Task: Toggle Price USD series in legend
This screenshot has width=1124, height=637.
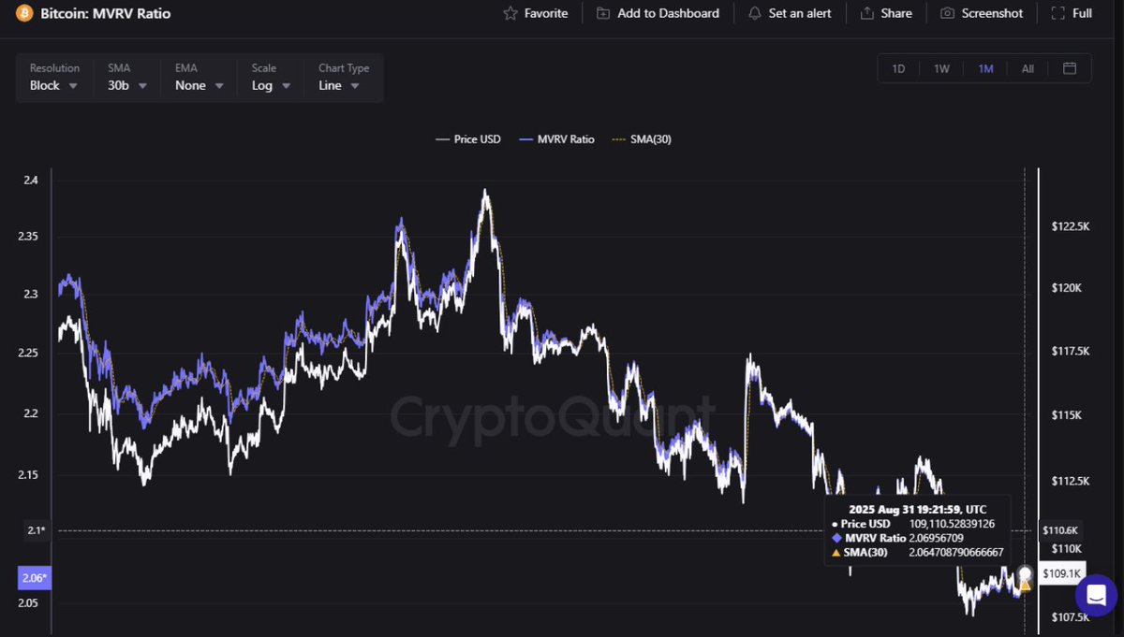Action: (468, 139)
